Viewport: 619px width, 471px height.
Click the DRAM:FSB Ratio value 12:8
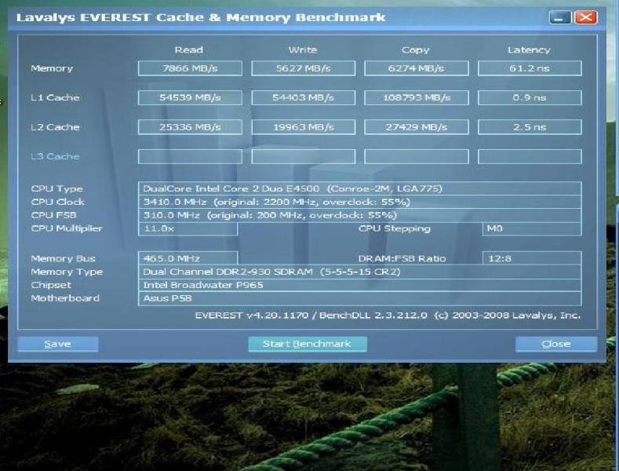tap(532, 258)
